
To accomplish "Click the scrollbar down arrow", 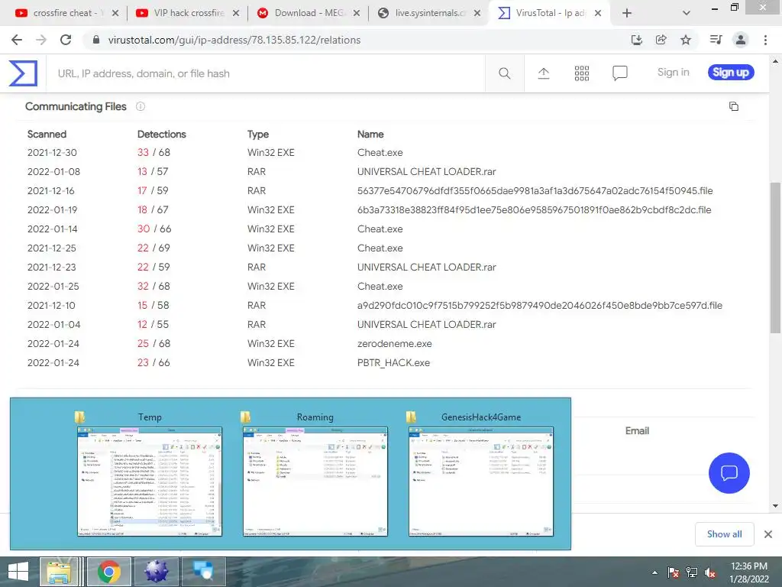I will (x=775, y=506).
